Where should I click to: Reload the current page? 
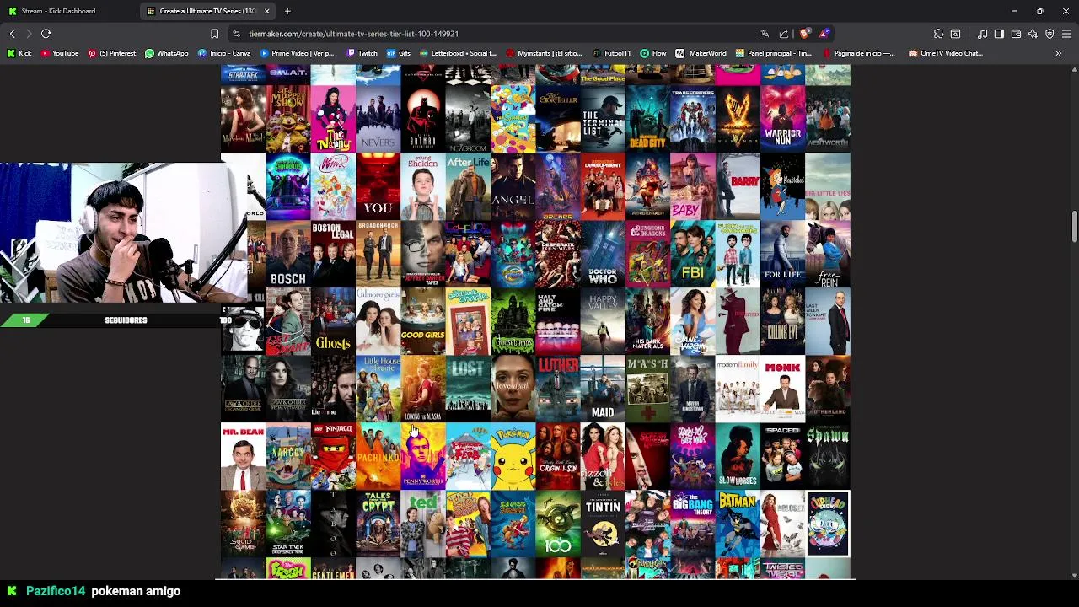46,34
